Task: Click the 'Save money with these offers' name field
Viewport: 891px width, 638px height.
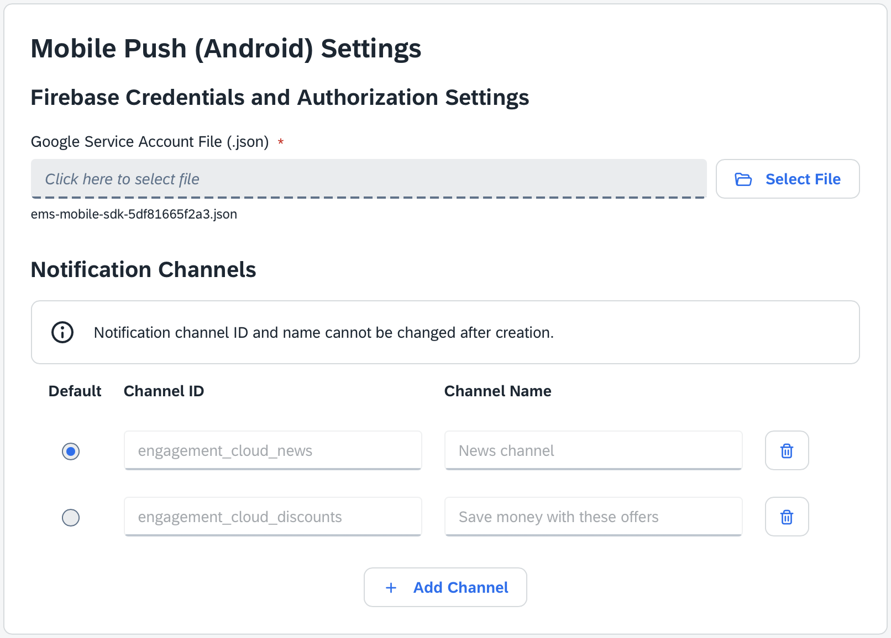Action: pos(593,517)
